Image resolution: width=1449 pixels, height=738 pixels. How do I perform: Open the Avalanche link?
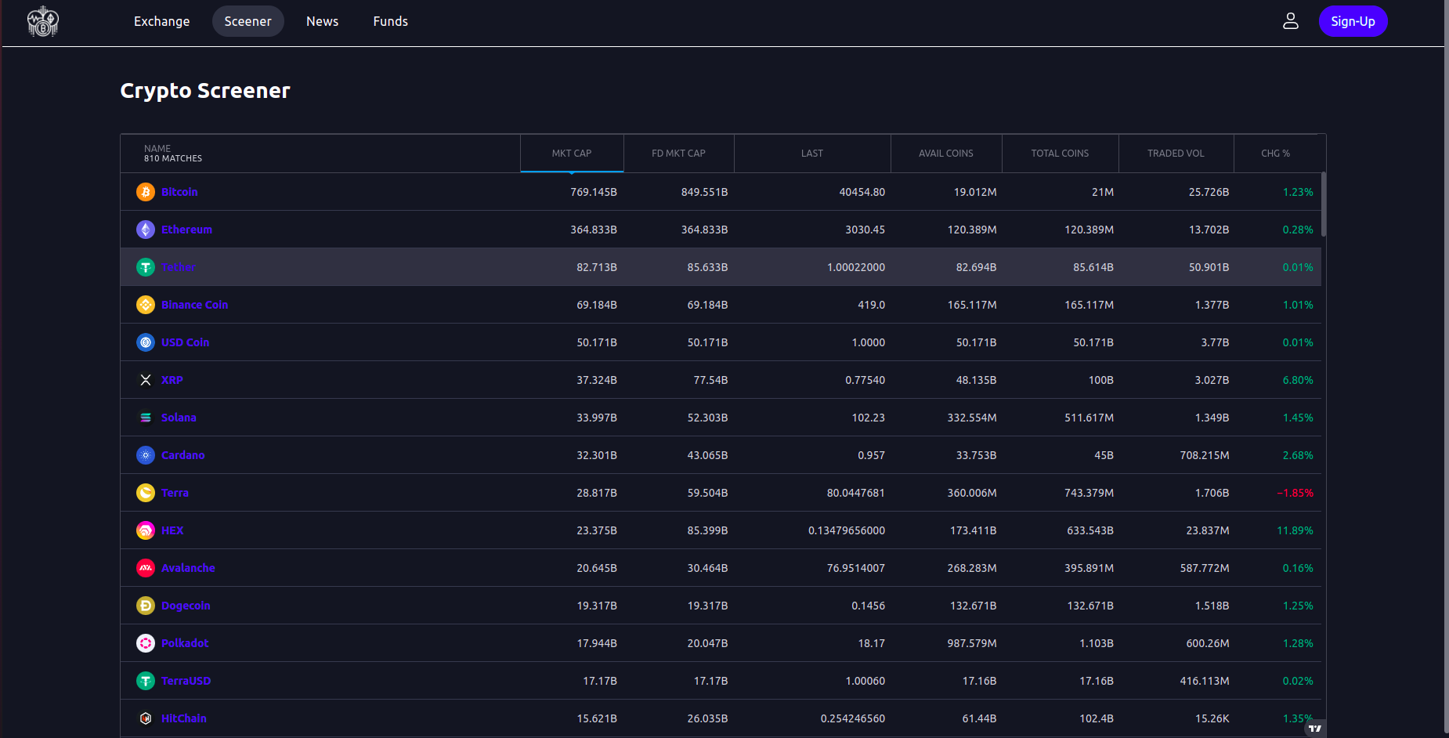point(188,568)
